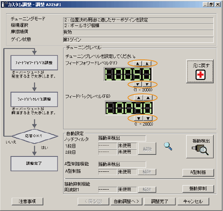The width and height of the screenshot is (223, 211).
Task: Click the 振動抑制機能 label
Action: tap(77, 184)
